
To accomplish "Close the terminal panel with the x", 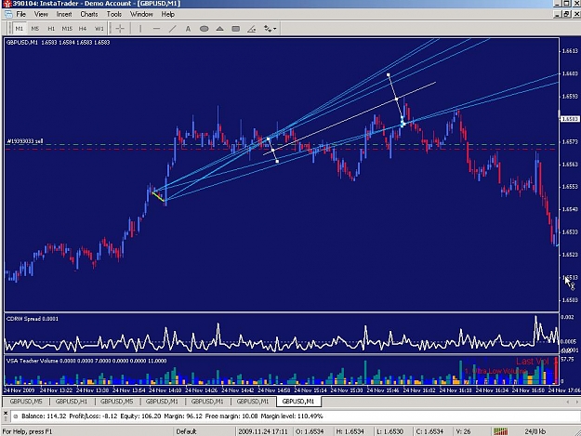I will coord(6,413).
